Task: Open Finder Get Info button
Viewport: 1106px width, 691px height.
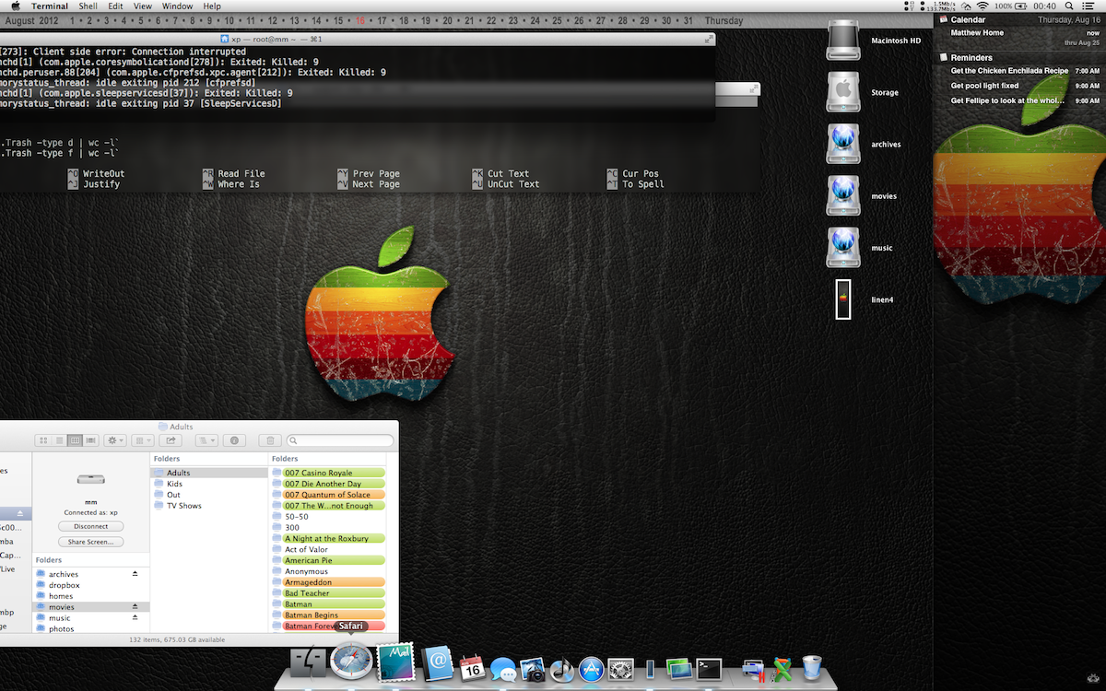Action: tap(234, 441)
